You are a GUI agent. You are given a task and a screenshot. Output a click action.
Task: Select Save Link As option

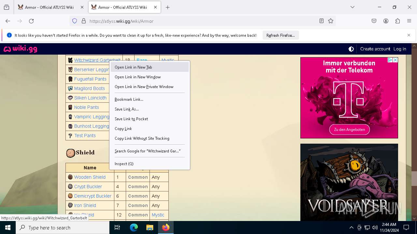tap(150, 109)
